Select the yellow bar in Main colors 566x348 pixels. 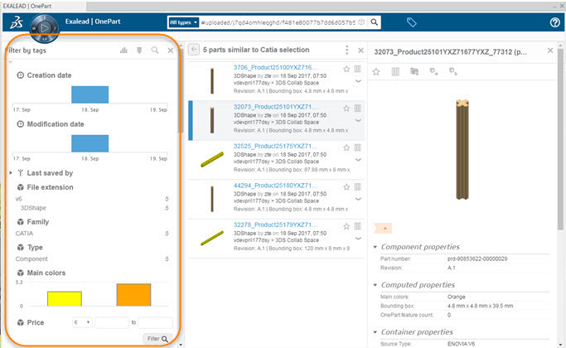[65, 299]
